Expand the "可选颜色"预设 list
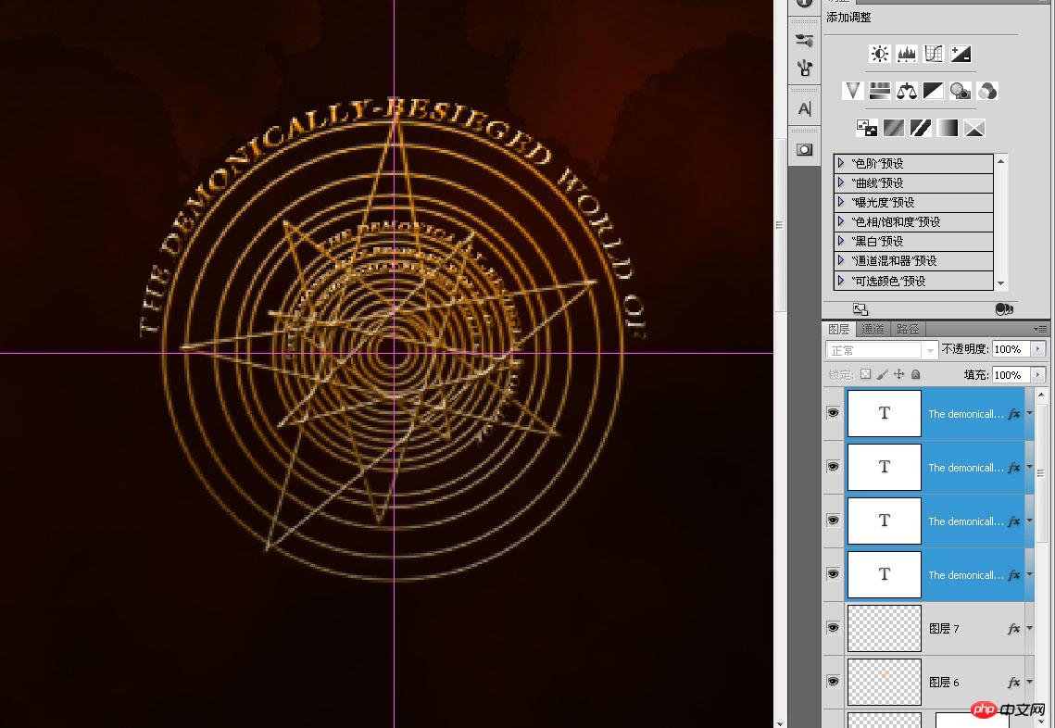The image size is (1055, 728). [x=841, y=280]
